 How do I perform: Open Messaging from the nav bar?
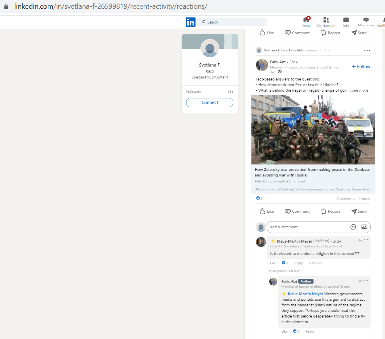[365, 22]
